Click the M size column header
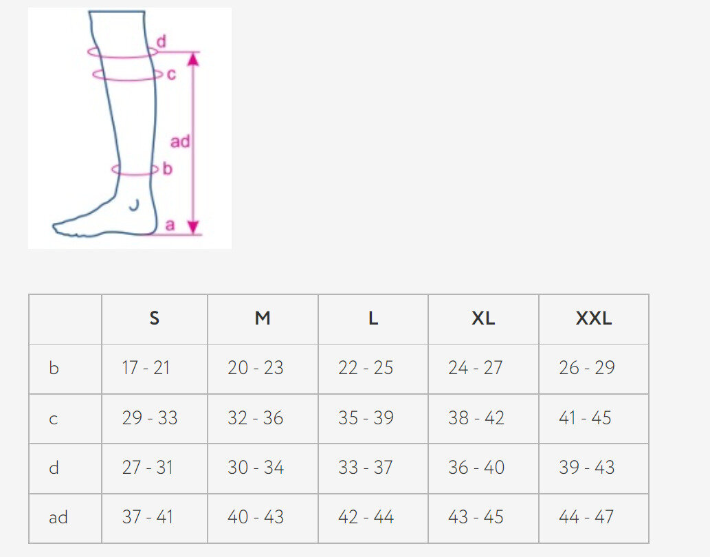The height and width of the screenshot is (557, 710). point(263,318)
